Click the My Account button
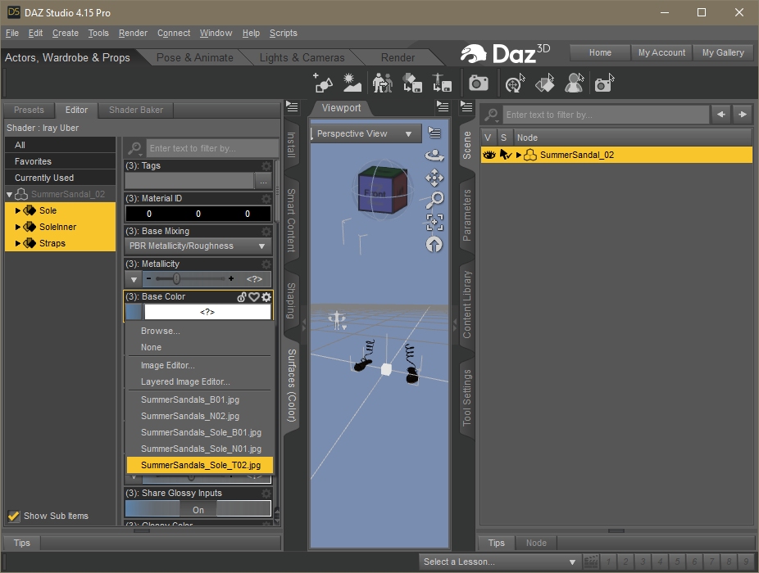The height and width of the screenshot is (573, 759). [661, 52]
